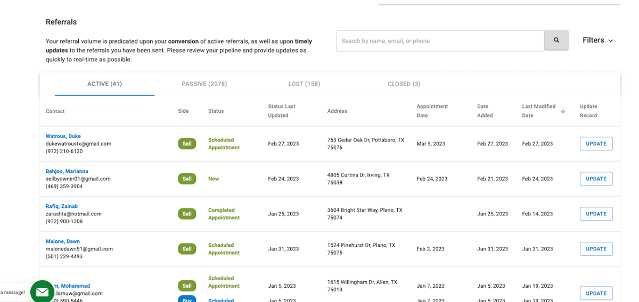Click the Sell badge for Duke Watrous
639x302 pixels.
pyautogui.click(x=187, y=144)
